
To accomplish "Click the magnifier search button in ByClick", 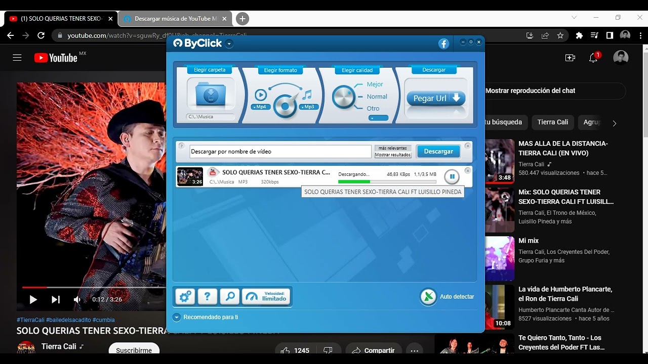I will pos(230,297).
